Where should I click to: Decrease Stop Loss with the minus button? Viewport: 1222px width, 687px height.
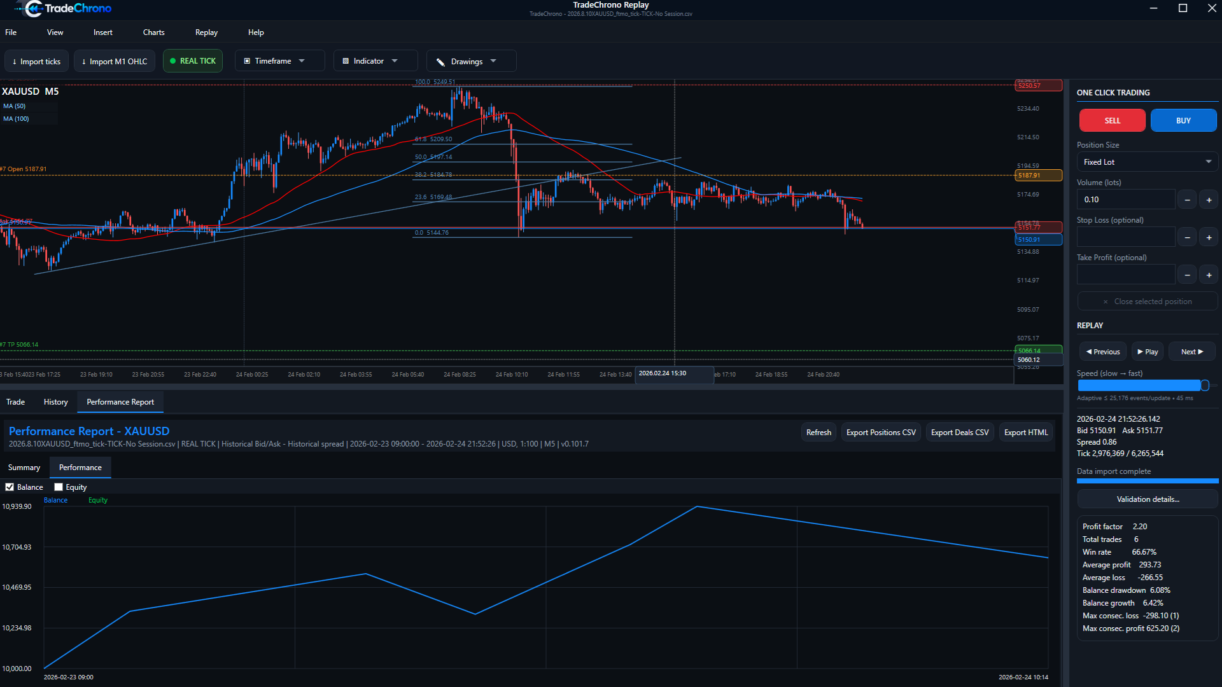pyautogui.click(x=1187, y=237)
